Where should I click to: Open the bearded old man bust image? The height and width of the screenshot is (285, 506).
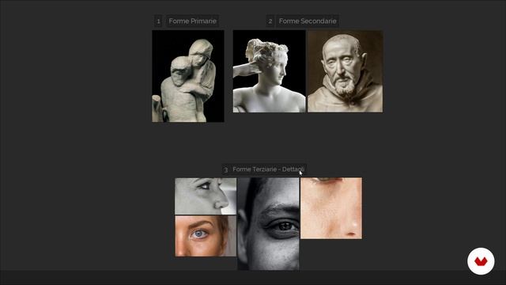click(345, 71)
